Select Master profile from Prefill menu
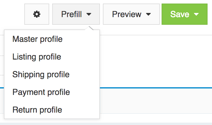Screen dimensions: 212x125 (37, 39)
